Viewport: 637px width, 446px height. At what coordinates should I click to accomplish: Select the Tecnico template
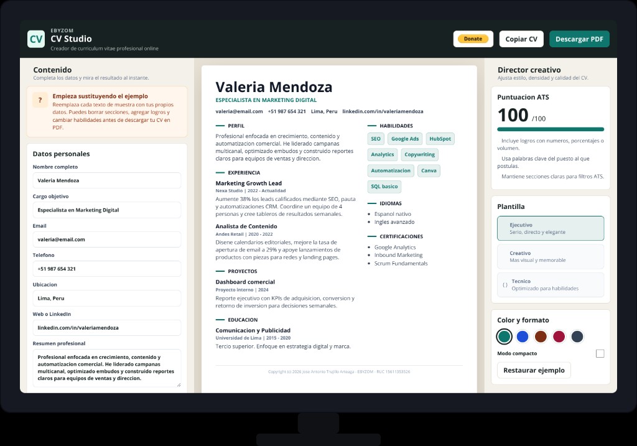click(x=551, y=285)
